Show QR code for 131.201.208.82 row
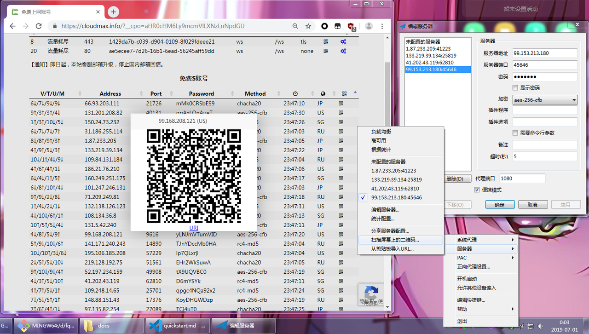Screen dimensions: 589x334 [341, 113]
